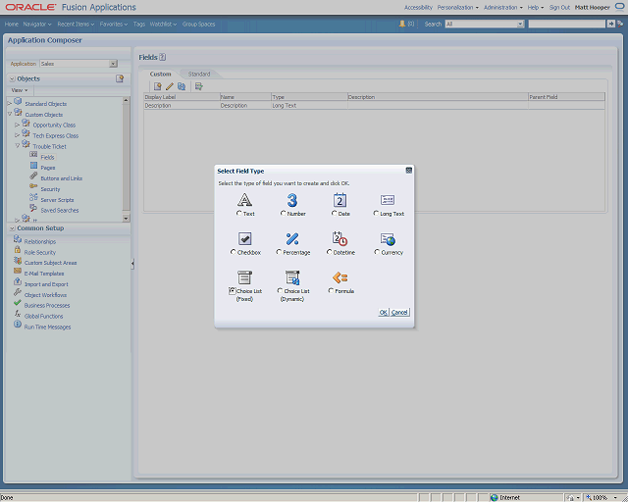Click Cancel in Select Field Type dialog
628x502 pixels.
tap(399, 312)
